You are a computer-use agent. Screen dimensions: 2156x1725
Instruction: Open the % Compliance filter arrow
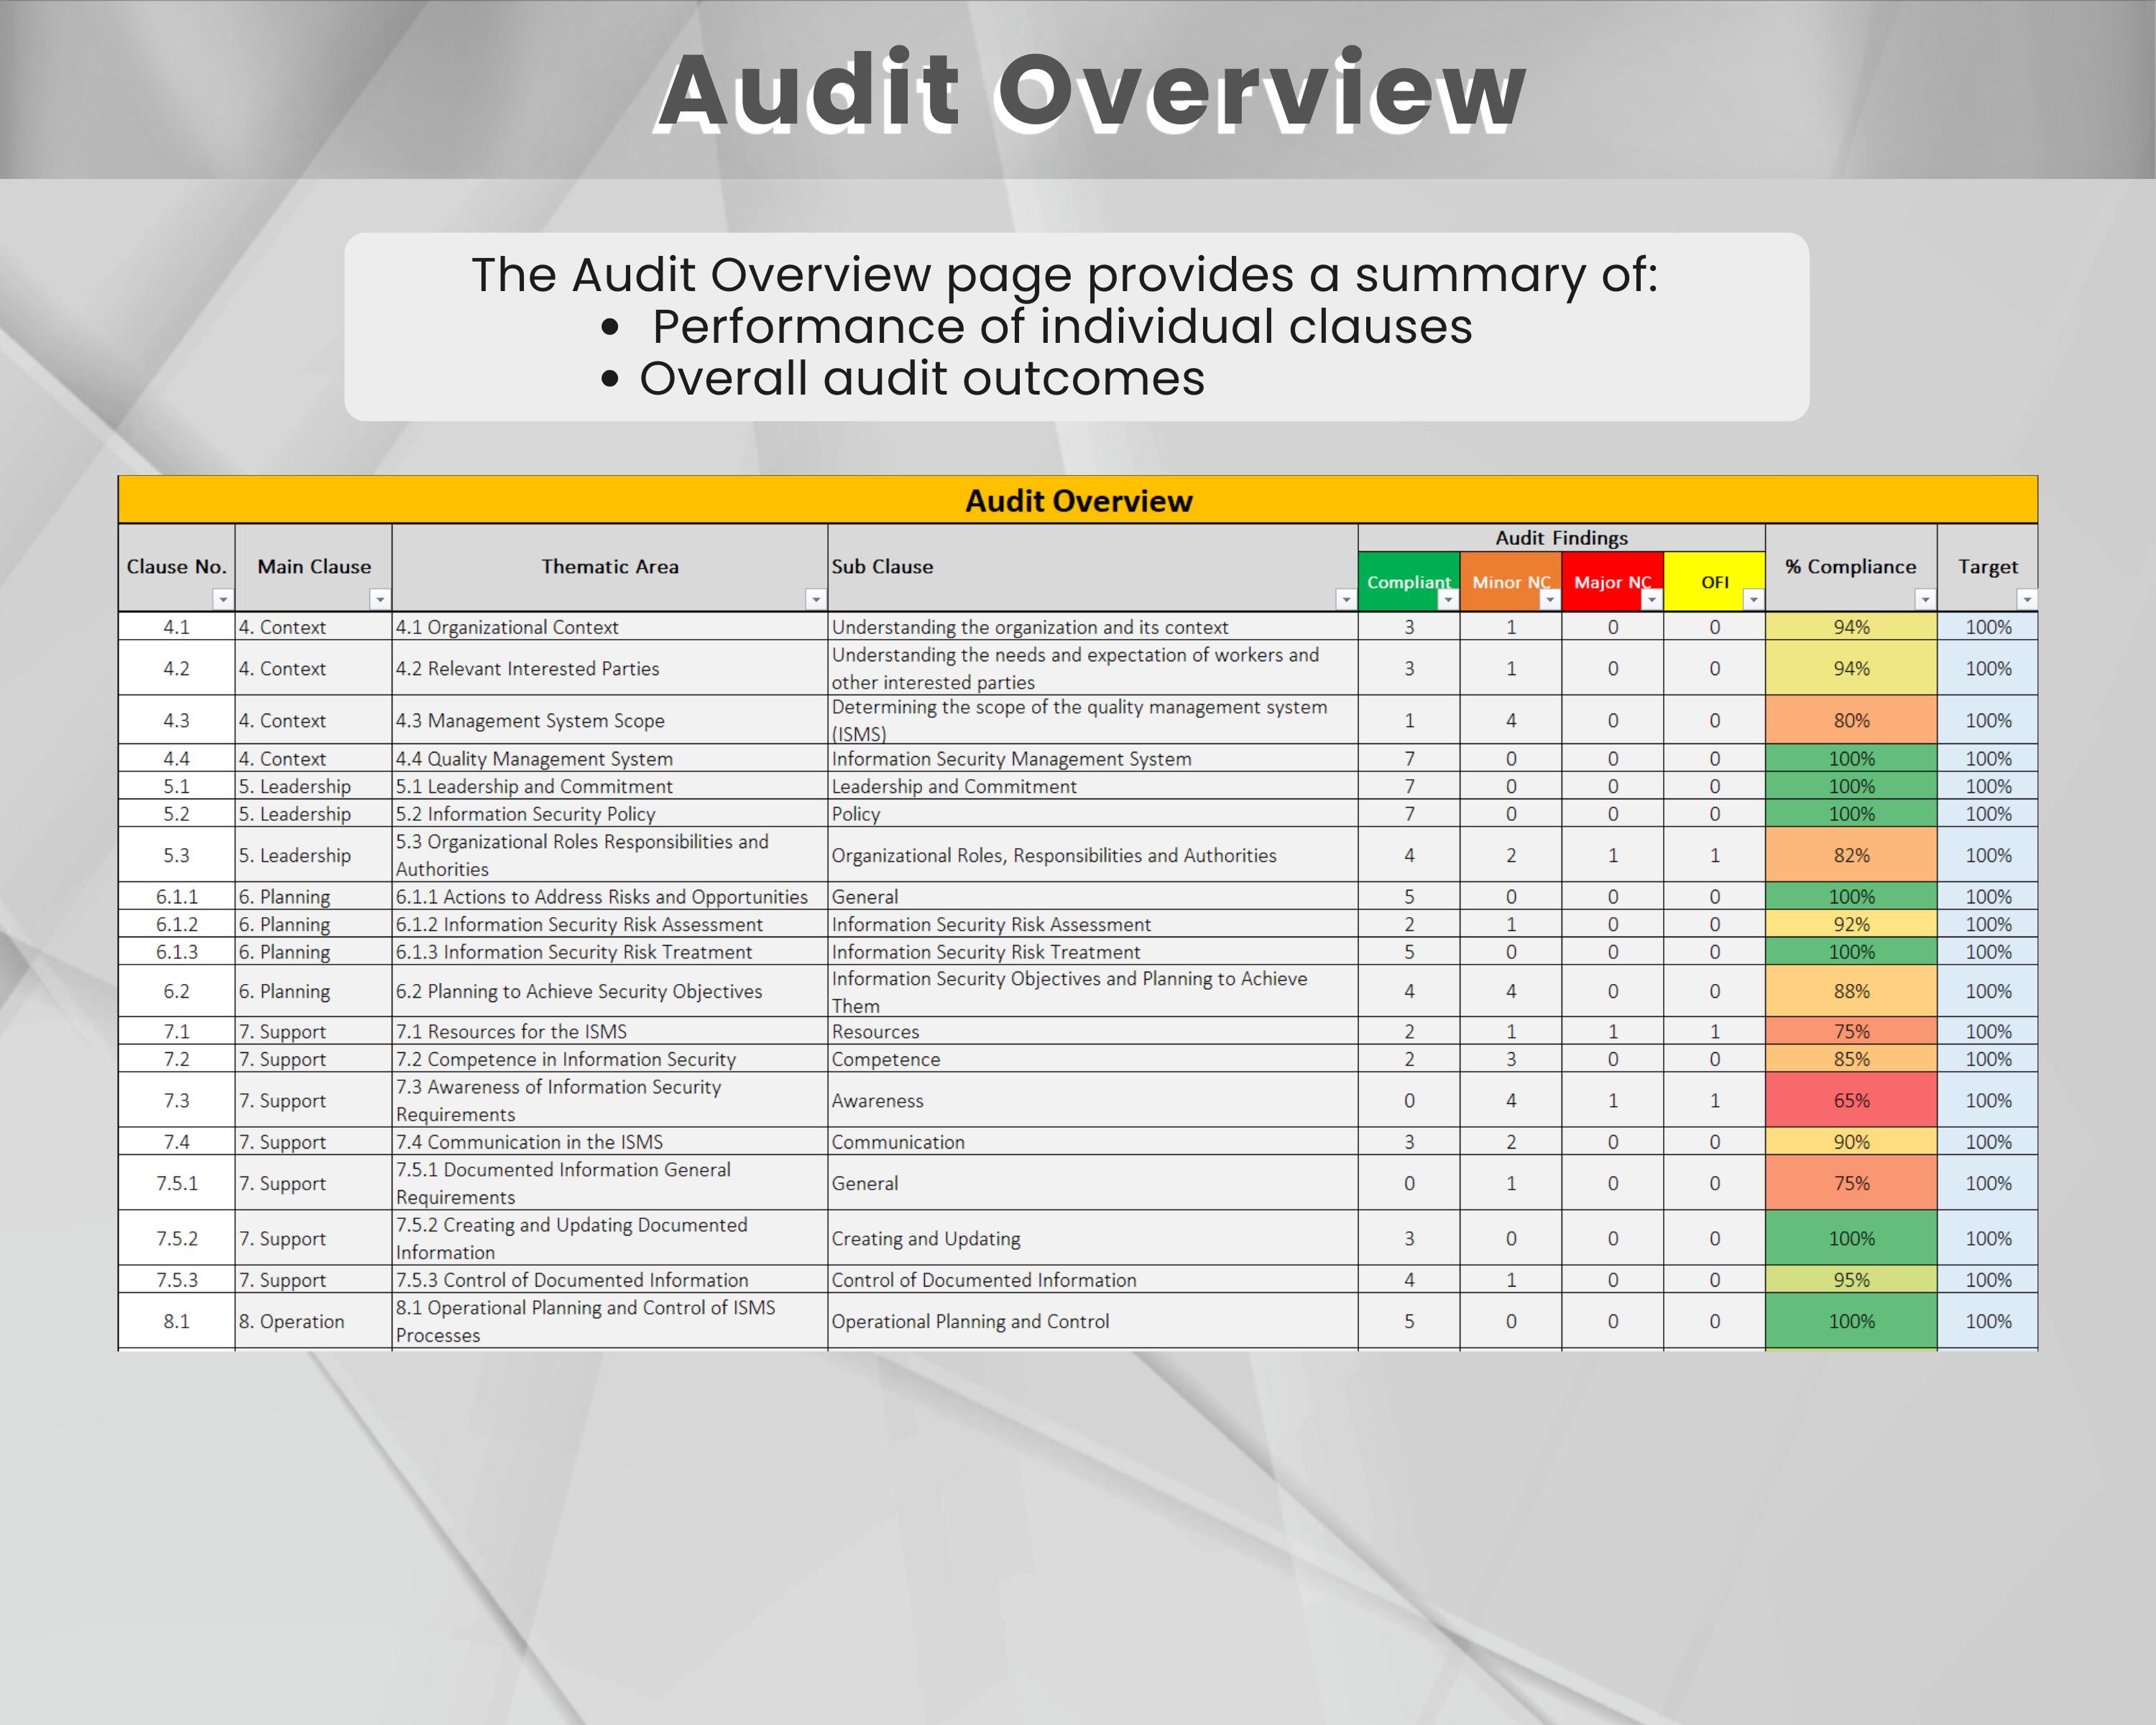(x=1926, y=601)
